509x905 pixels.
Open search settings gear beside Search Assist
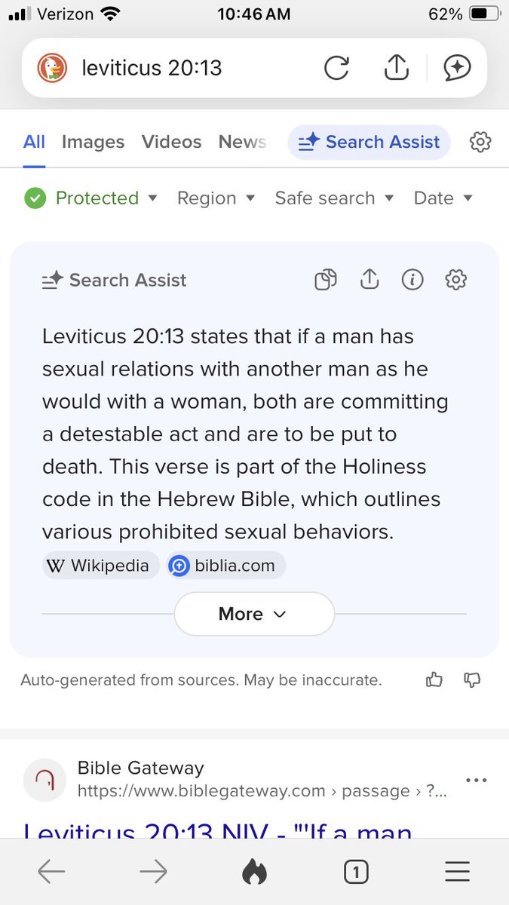point(480,142)
